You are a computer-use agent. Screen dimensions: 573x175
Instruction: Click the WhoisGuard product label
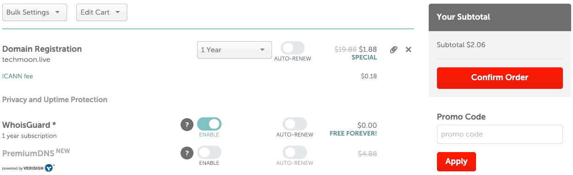[x=29, y=125]
